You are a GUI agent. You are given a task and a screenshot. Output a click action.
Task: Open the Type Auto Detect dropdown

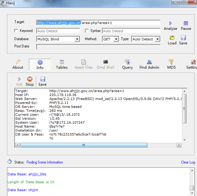coord(157,39)
